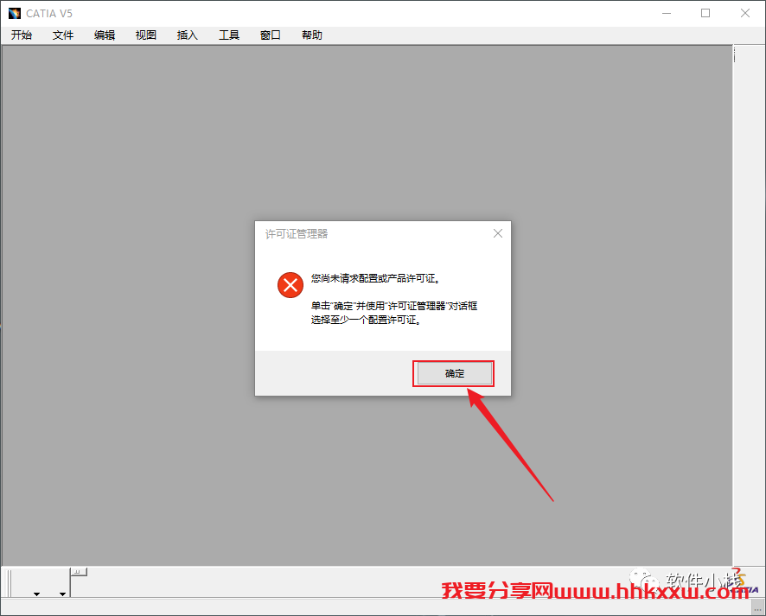Open the 插入 menu
Viewport: 766px width, 616px height.
188,35
